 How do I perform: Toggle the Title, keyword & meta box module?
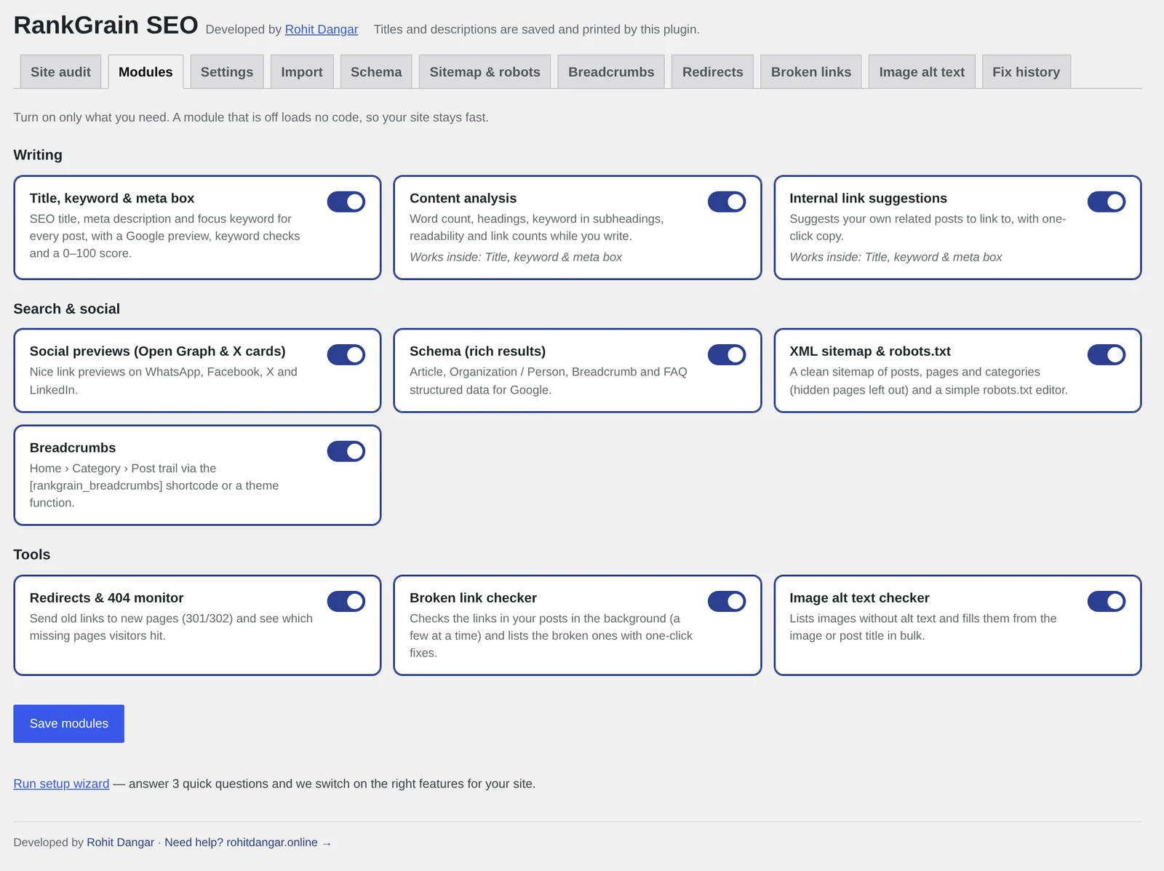[346, 202]
